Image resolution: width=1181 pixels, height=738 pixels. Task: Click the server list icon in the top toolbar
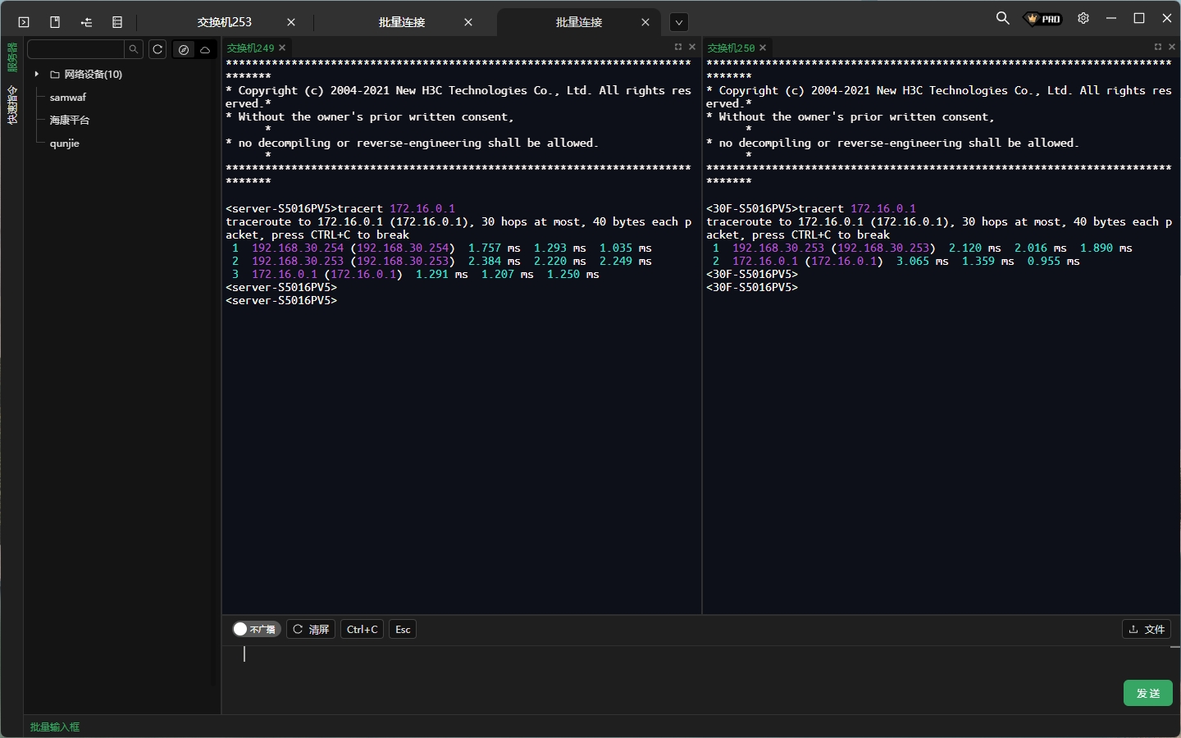pyautogui.click(x=117, y=22)
